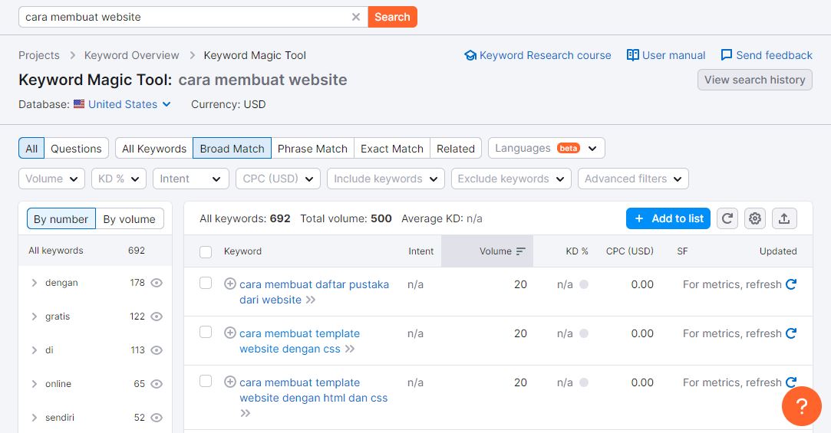This screenshot has height=433, width=831.
Task: Click the refresh icon next to Add to list
Action: coord(727,218)
